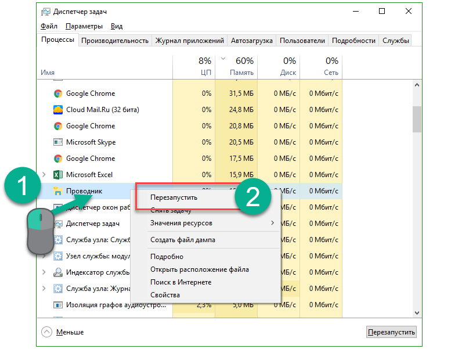Click the Task Manager title bar icon
This screenshot has height=349, width=462.
[x=46, y=12]
